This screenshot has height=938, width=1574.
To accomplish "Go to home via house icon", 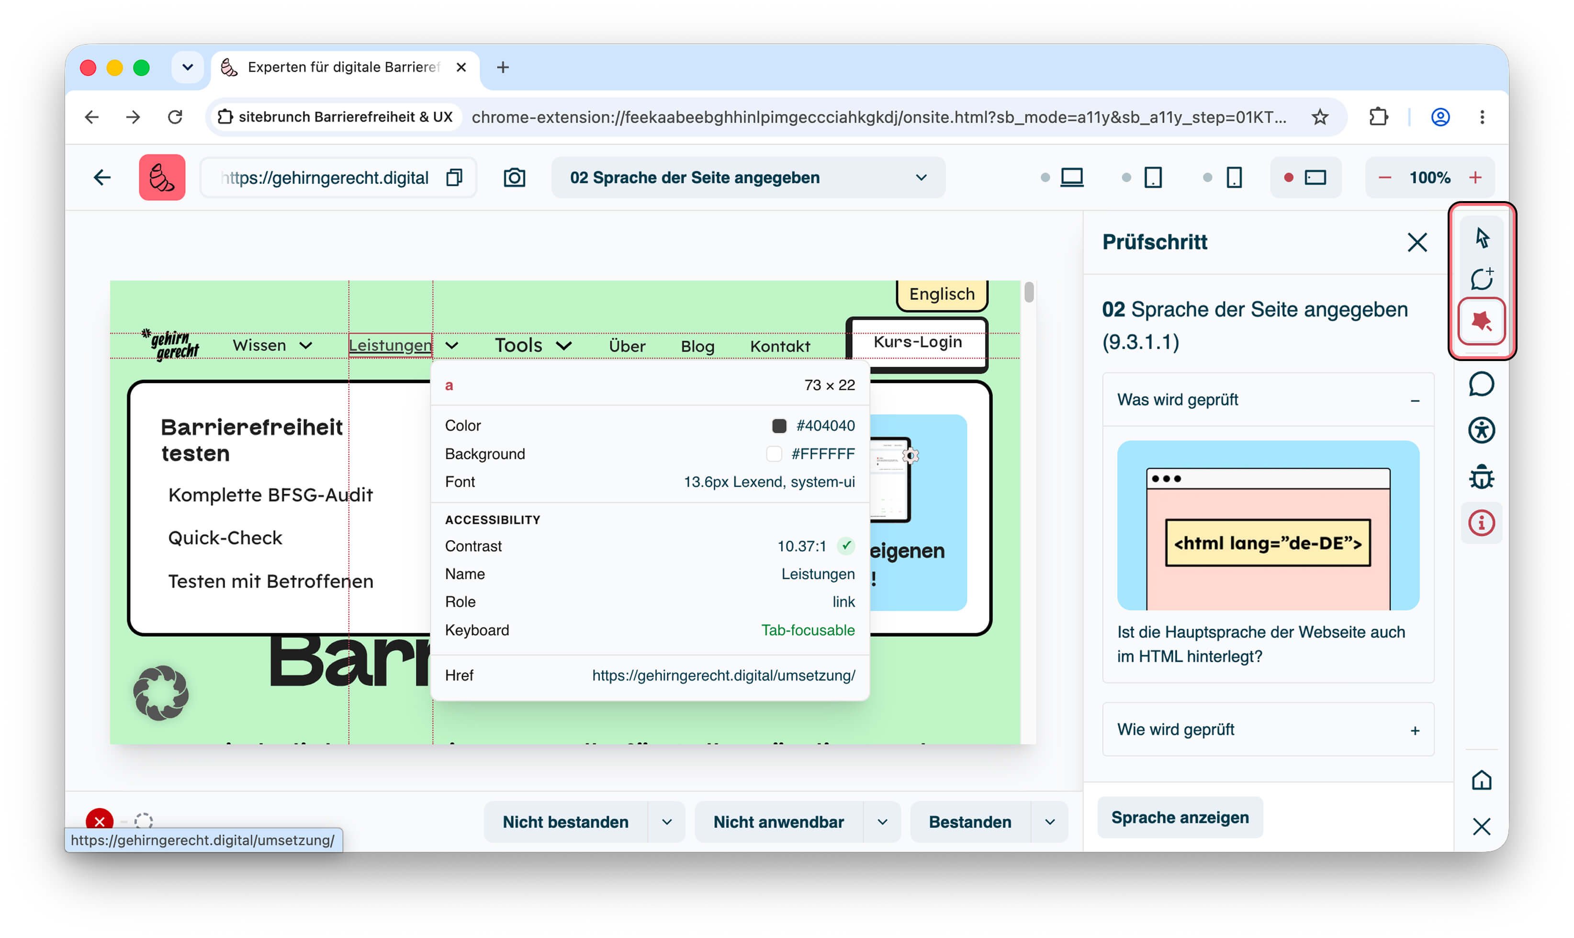I will coord(1481,780).
